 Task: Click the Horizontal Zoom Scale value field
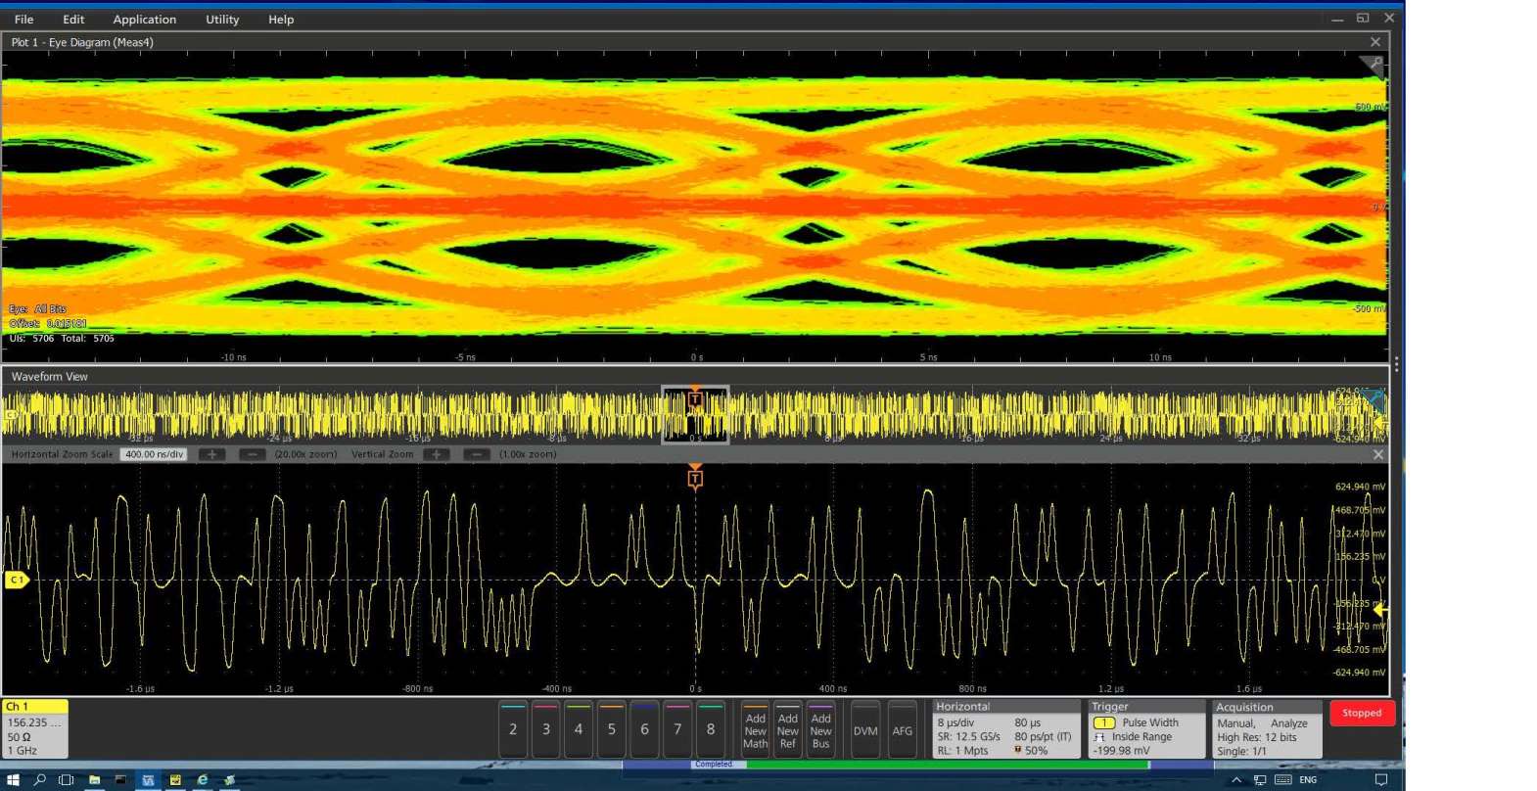click(154, 454)
